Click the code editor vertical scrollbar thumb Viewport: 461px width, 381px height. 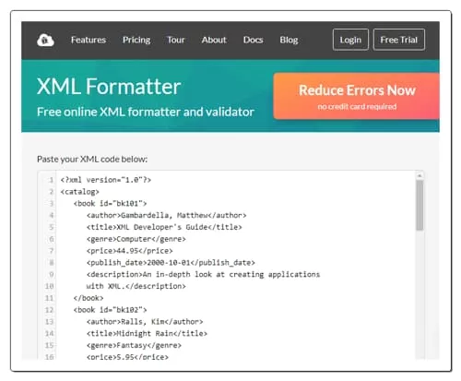coord(420,205)
